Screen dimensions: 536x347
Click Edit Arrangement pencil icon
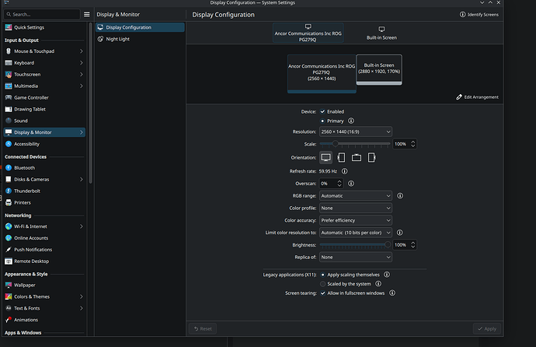click(460, 97)
